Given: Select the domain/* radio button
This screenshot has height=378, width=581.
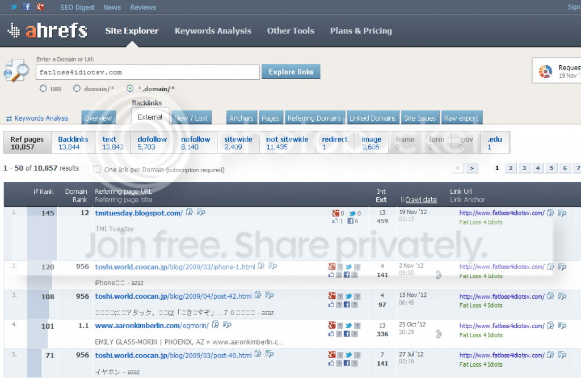Looking at the screenshot, I should 77,88.
